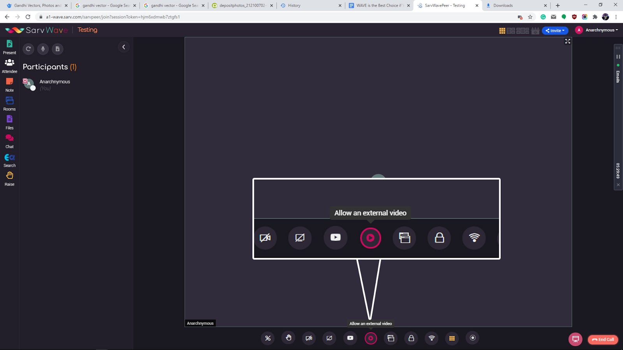Click the End Call button
The height and width of the screenshot is (350, 623).
pos(603,339)
